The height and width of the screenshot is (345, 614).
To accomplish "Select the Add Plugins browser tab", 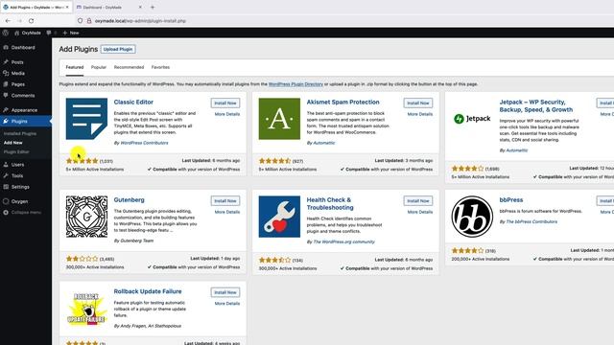I will (x=36, y=7).
